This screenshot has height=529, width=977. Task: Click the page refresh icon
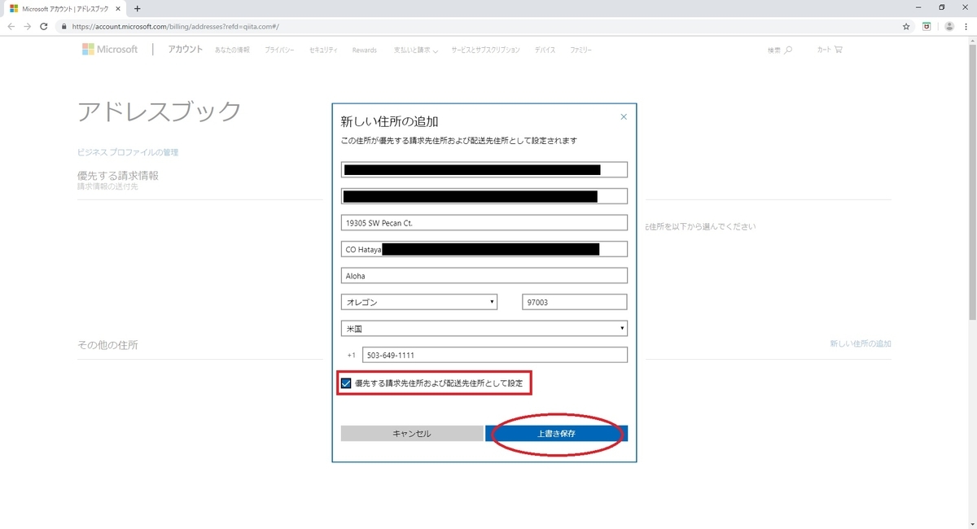point(43,26)
